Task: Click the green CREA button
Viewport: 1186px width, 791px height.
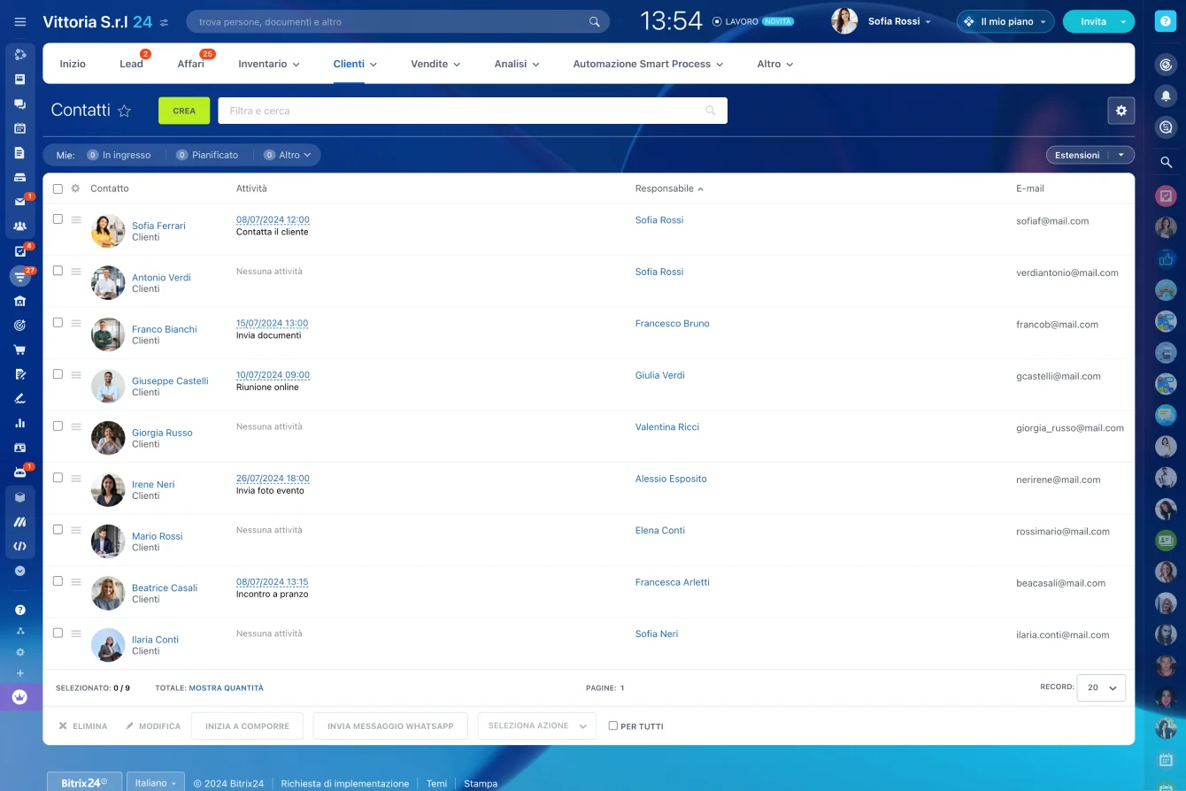Action: pyautogui.click(x=183, y=111)
